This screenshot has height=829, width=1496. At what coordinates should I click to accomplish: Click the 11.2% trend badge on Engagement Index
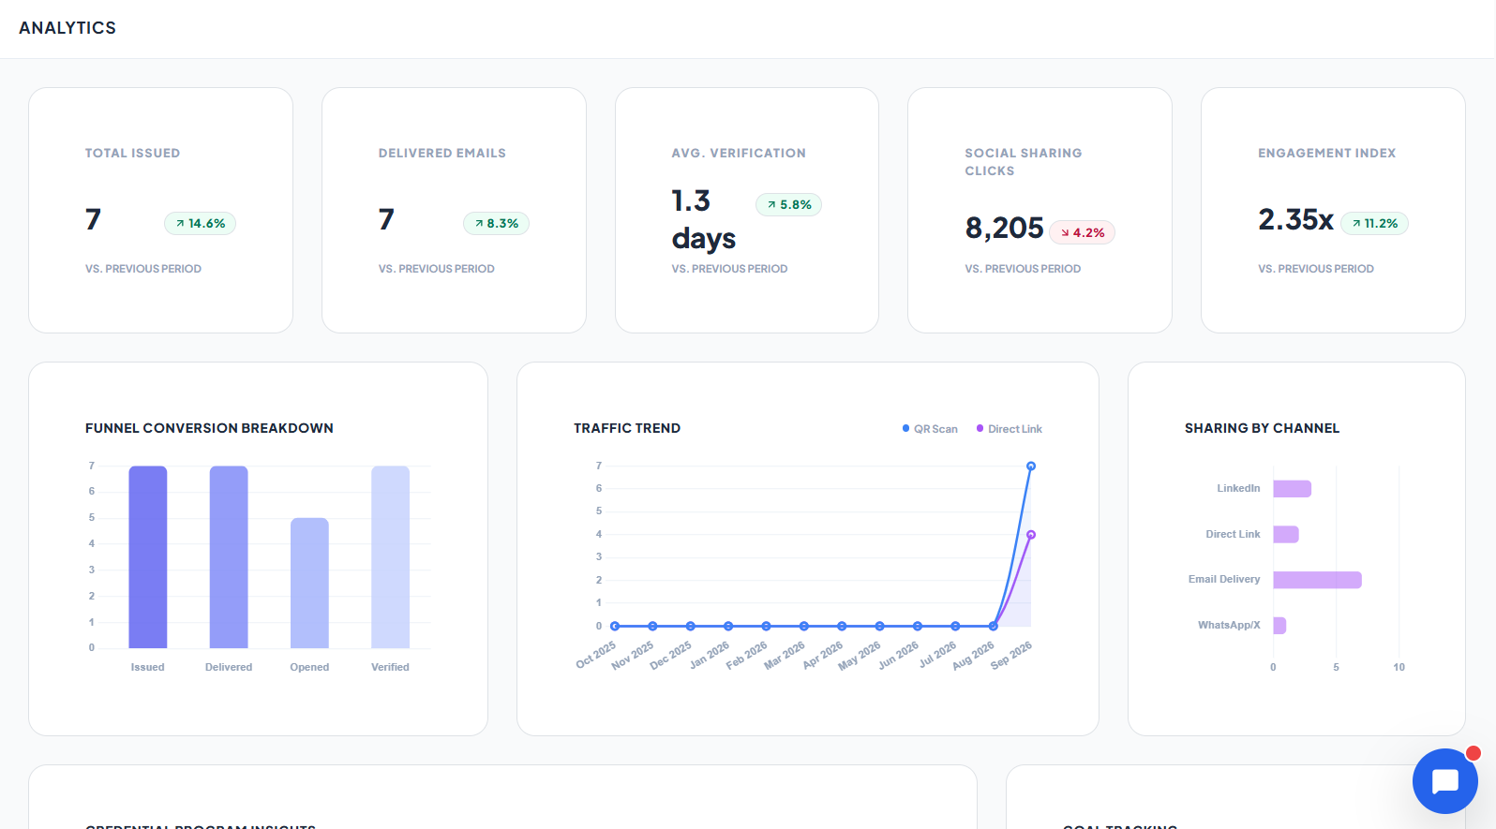(1374, 223)
